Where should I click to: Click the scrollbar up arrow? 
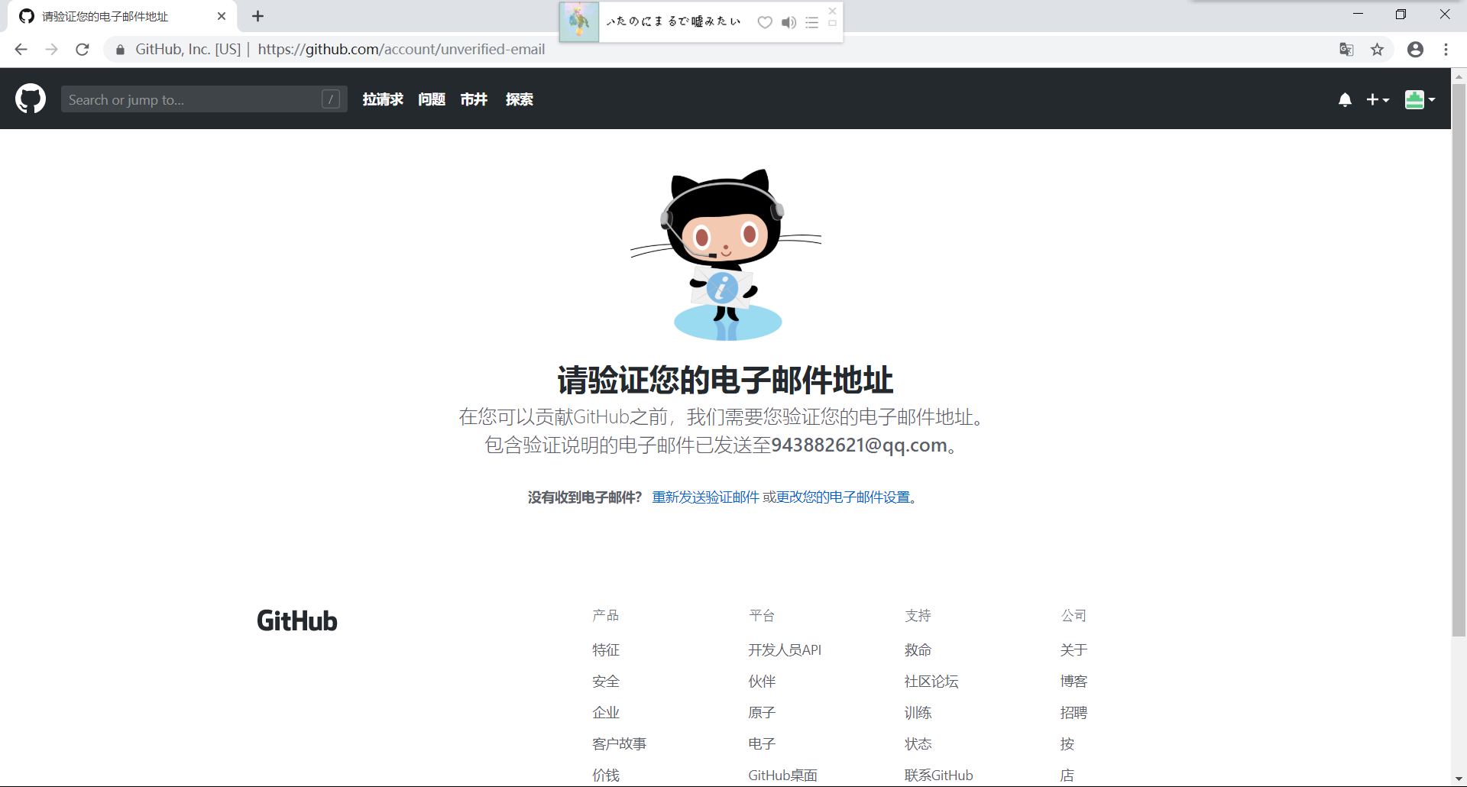point(1459,76)
